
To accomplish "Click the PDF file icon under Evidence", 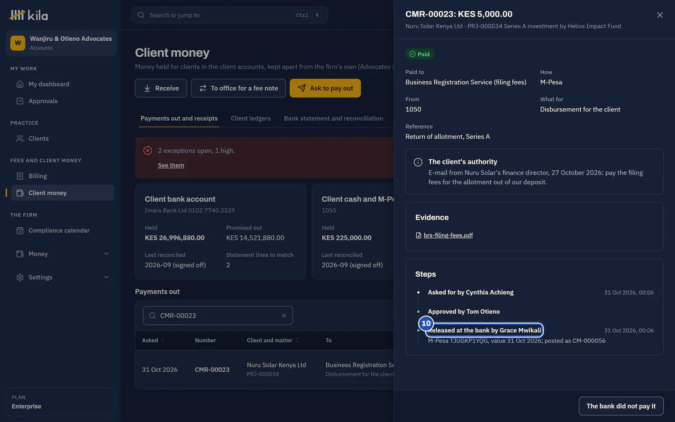I will [419, 235].
